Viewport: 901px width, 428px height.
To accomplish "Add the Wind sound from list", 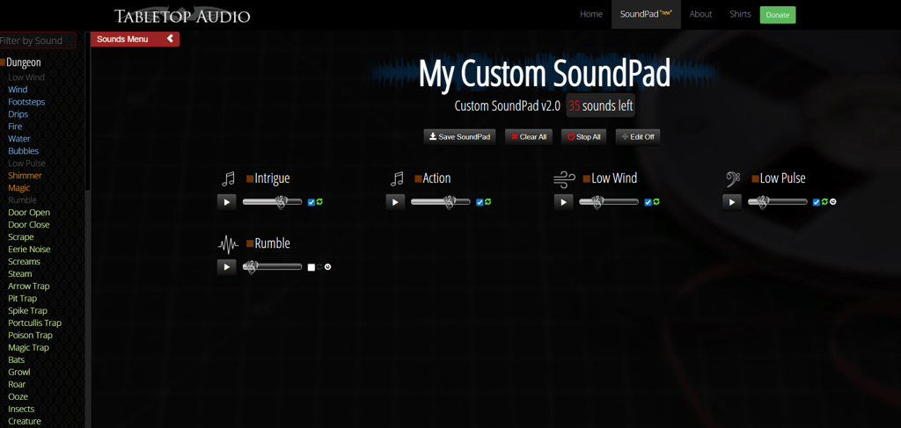I will [18, 90].
